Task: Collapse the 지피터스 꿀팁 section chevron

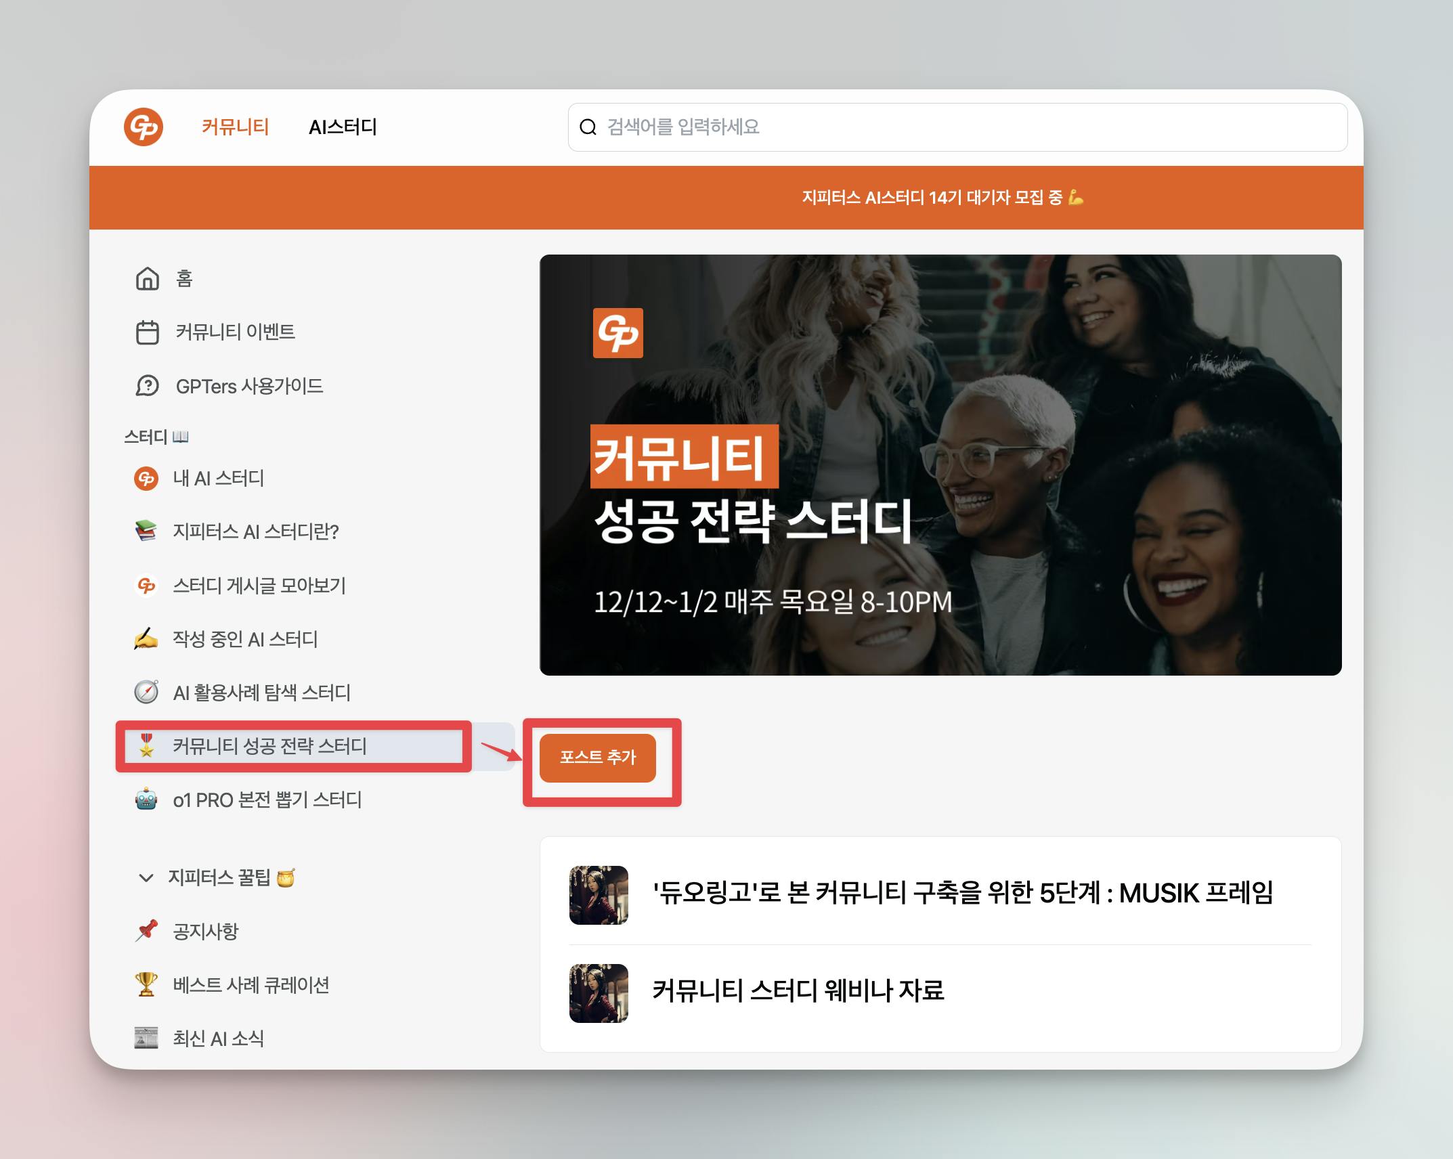Action: tap(146, 878)
